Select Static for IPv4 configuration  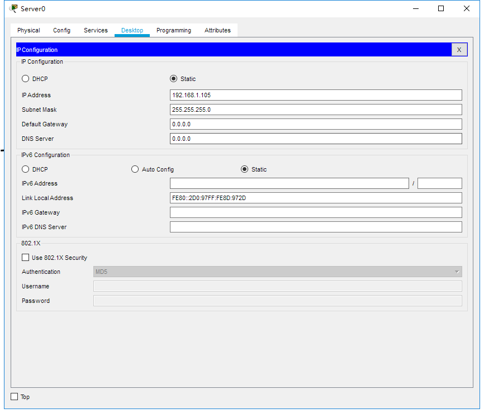pos(174,79)
